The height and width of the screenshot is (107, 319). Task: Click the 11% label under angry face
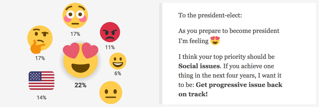click(110, 48)
